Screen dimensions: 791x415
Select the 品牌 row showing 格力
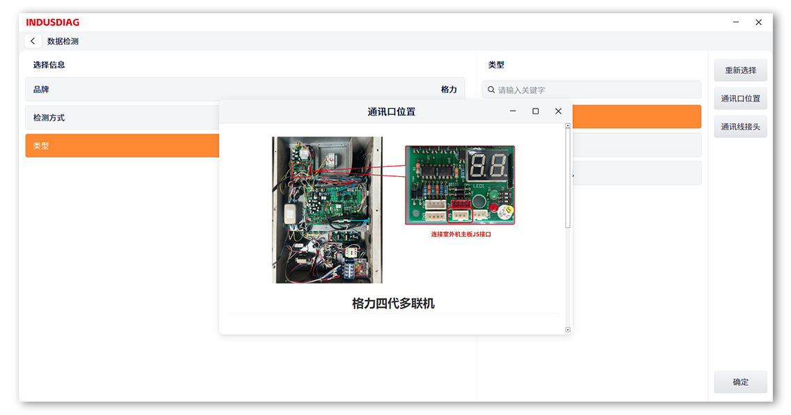pos(245,89)
